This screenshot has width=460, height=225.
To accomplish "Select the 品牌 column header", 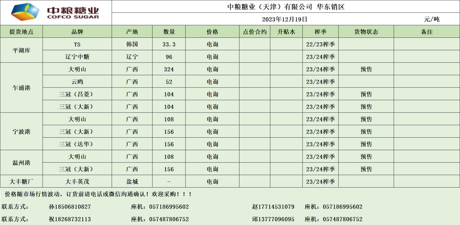I will pos(77,32).
